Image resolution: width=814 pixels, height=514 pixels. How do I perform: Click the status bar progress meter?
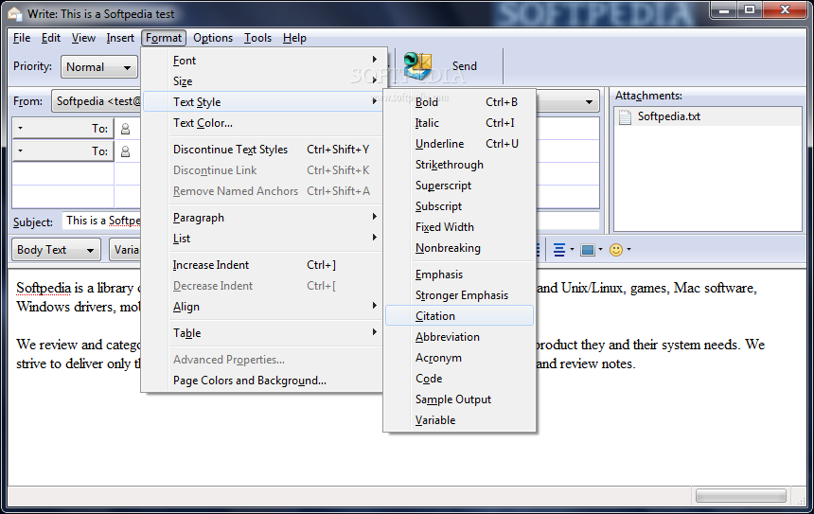(740, 496)
